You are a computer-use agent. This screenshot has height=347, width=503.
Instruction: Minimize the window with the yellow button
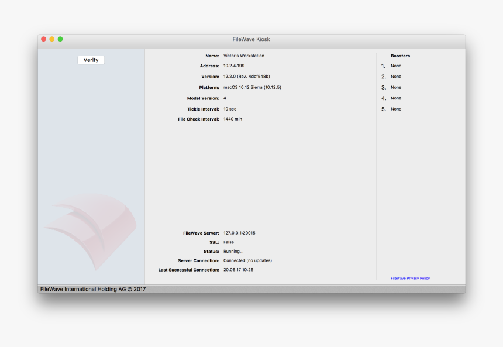coord(52,39)
